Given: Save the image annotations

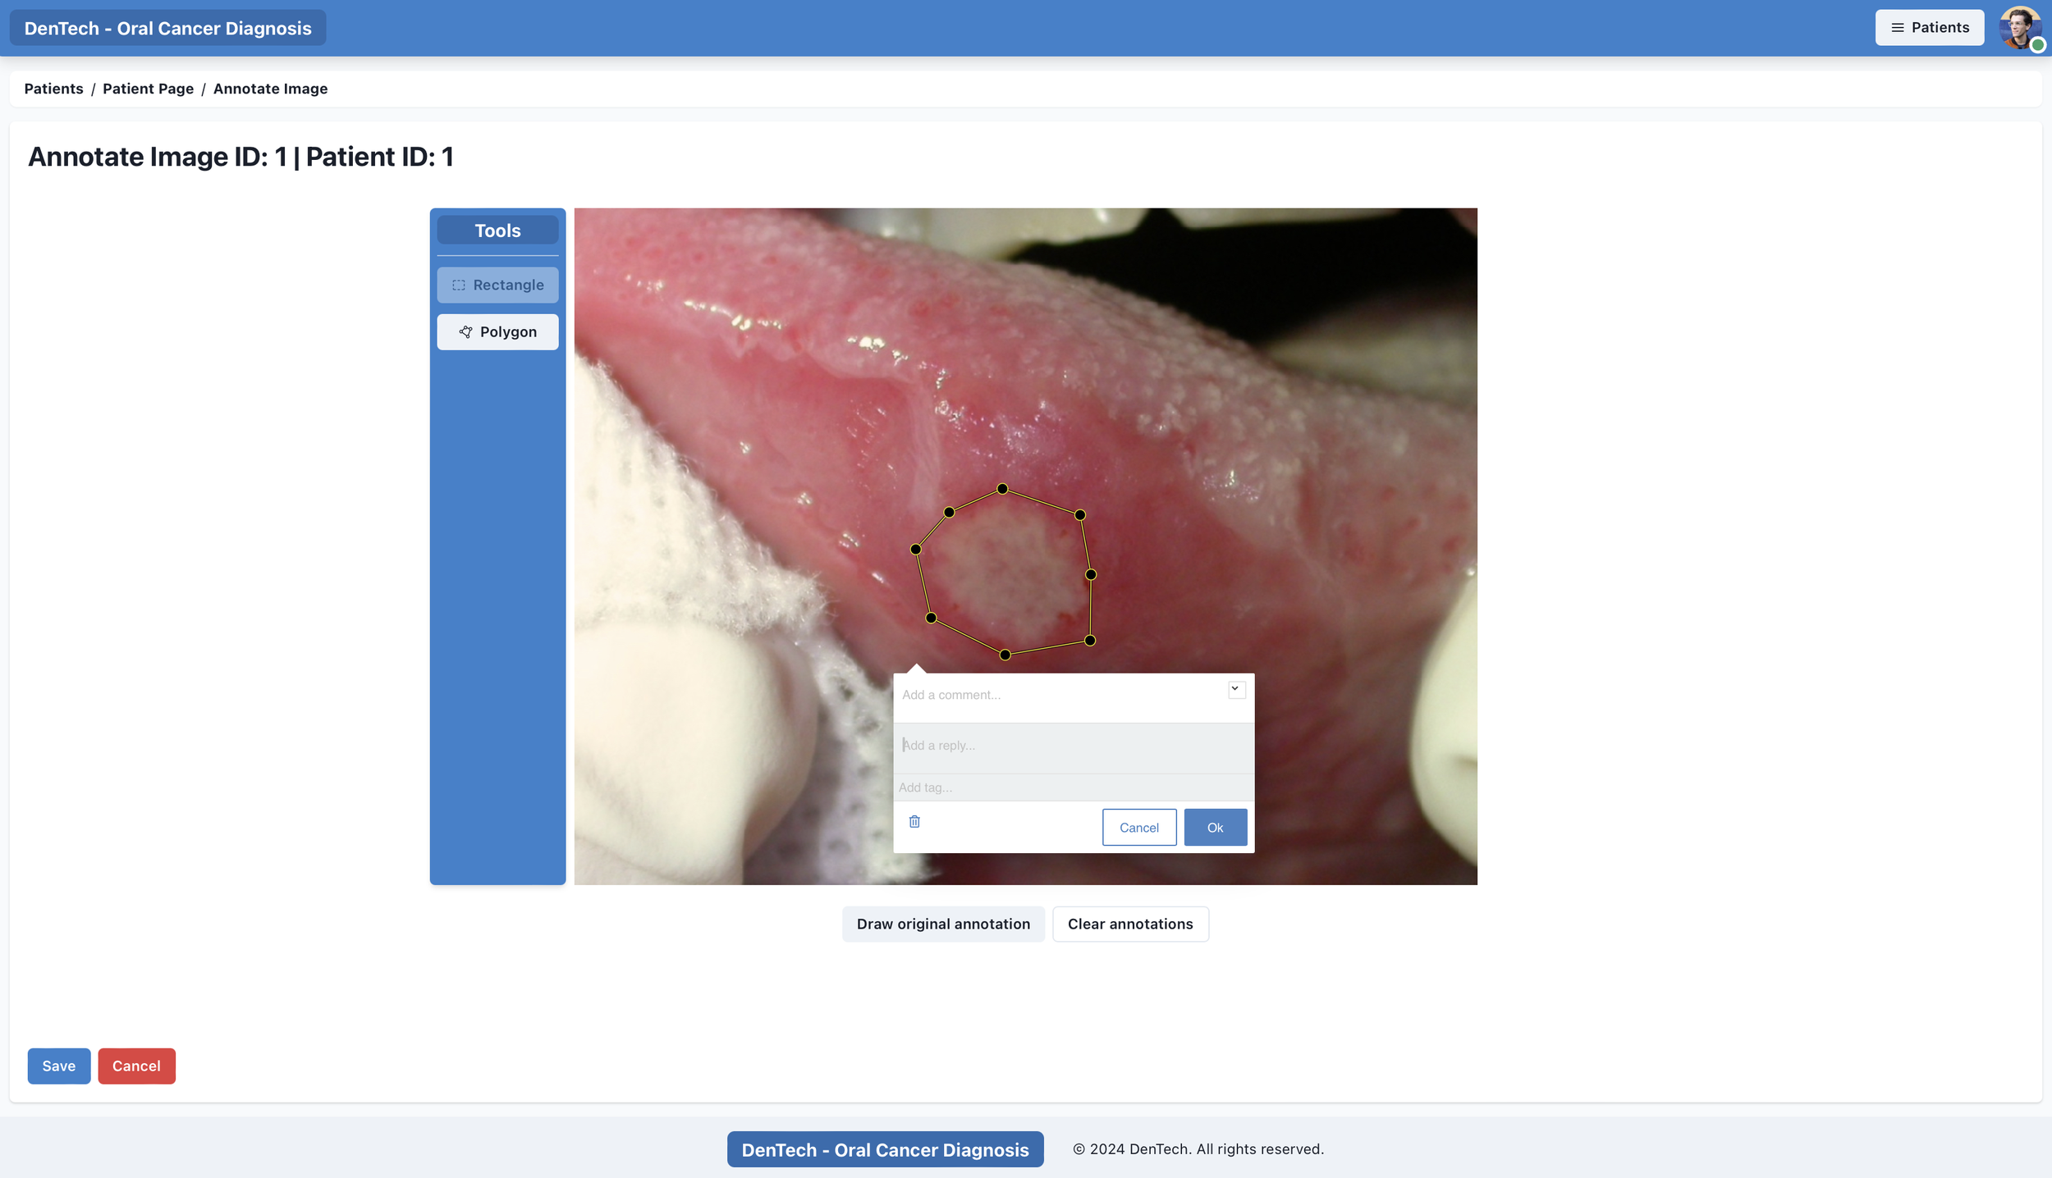Looking at the screenshot, I should click(x=59, y=1066).
